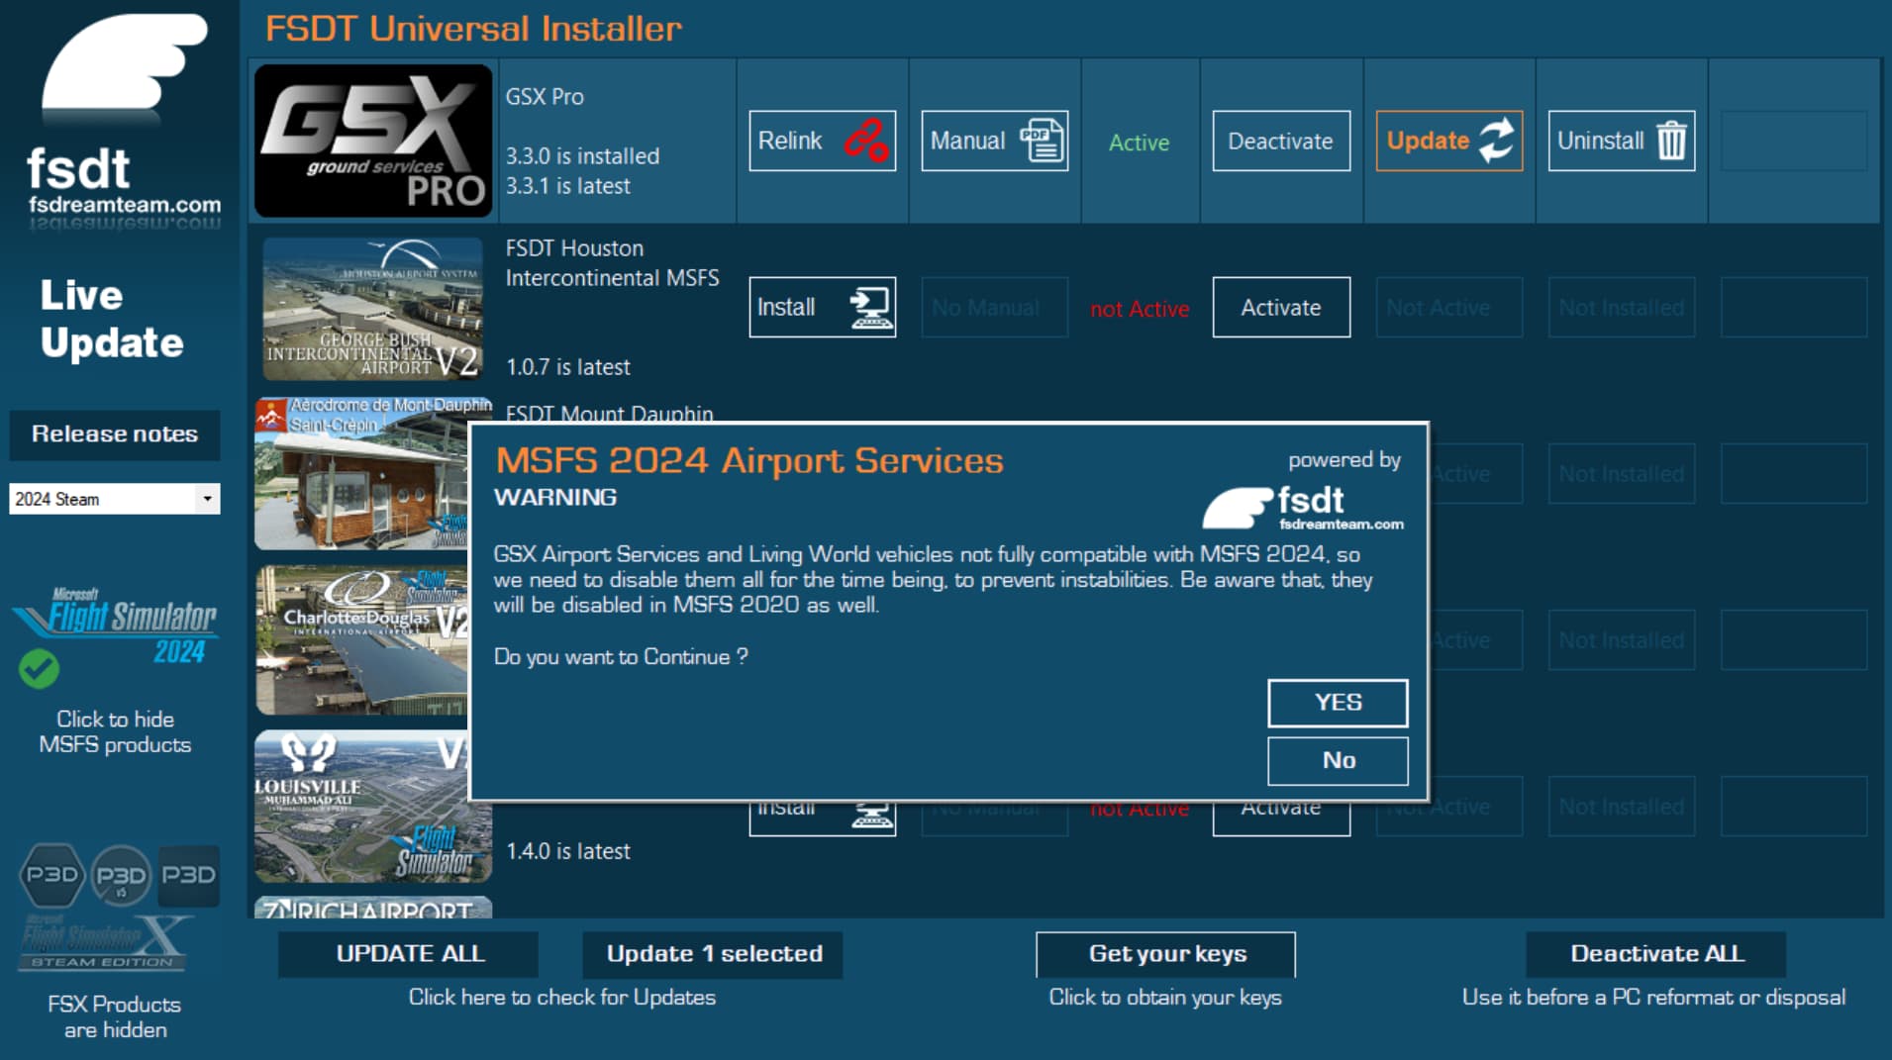The height and width of the screenshot is (1060, 1892).
Task: Click the Microsoft Flight Simulator 2024 logo
Action: click(x=117, y=625)
